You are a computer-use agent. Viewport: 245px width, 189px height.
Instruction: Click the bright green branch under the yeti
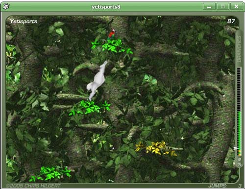click(x=90, y=108)
